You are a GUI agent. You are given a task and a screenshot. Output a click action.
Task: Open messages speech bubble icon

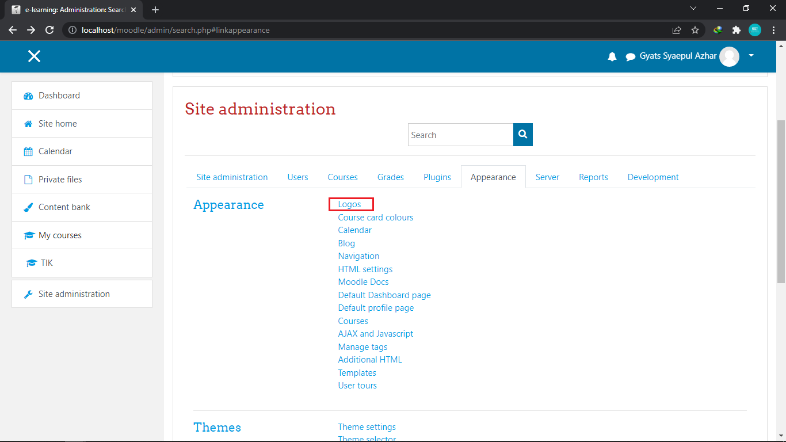click(631, 56)
